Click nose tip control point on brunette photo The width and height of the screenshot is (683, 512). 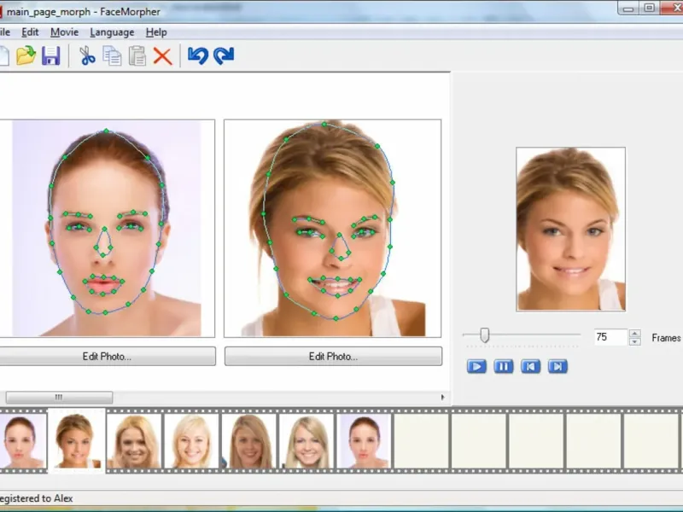click(x=102, y=255)
